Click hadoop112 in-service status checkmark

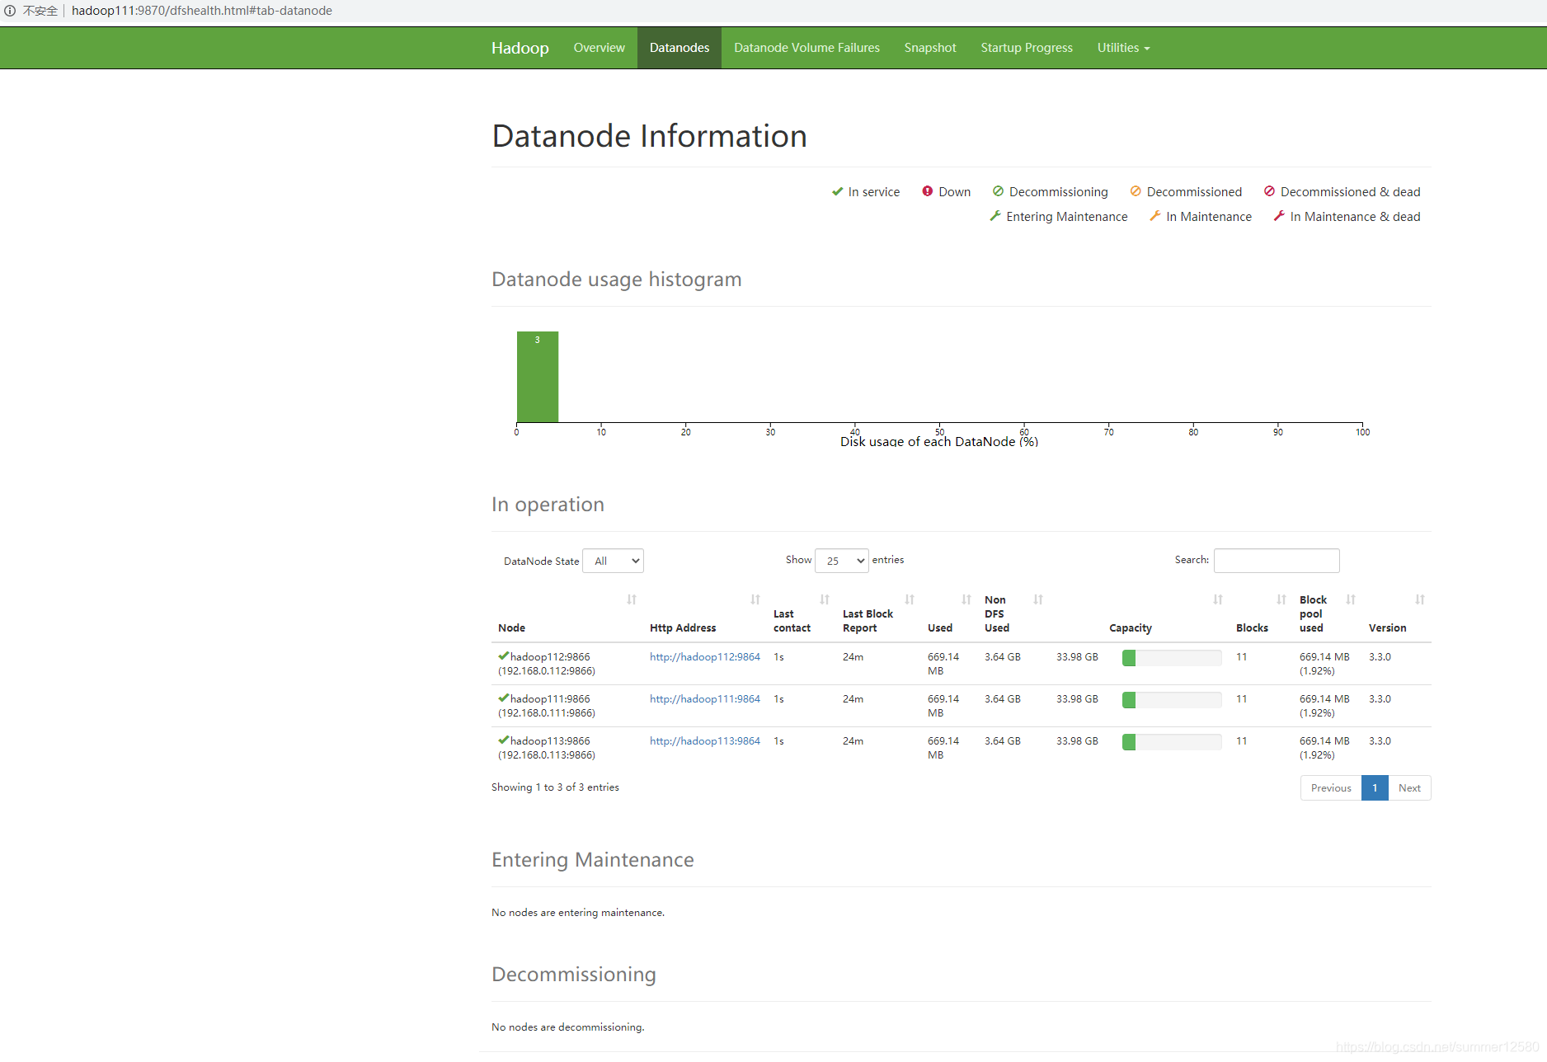pos(504,656)
